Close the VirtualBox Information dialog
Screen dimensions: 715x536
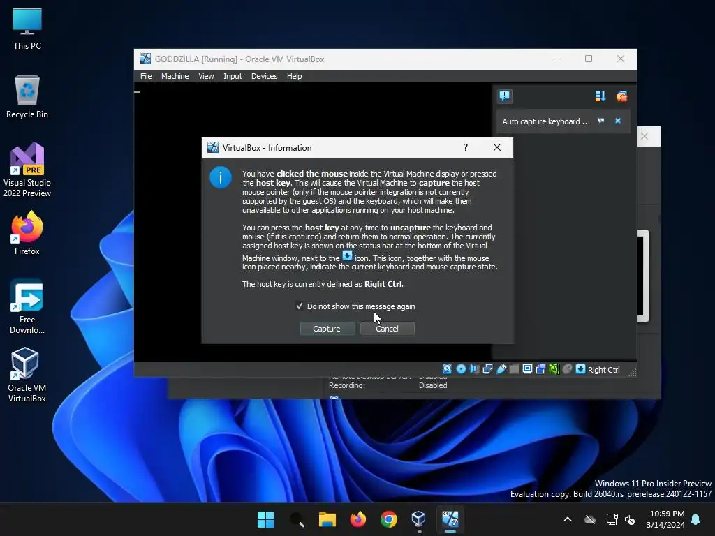tap(497, 147)
